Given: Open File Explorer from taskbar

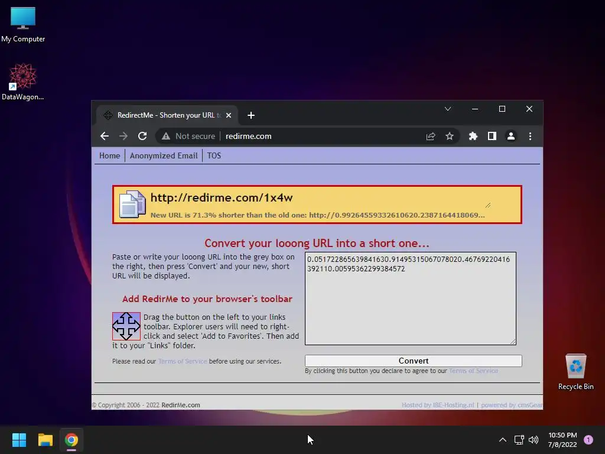Looking at the screenshot, I should 45,440.
